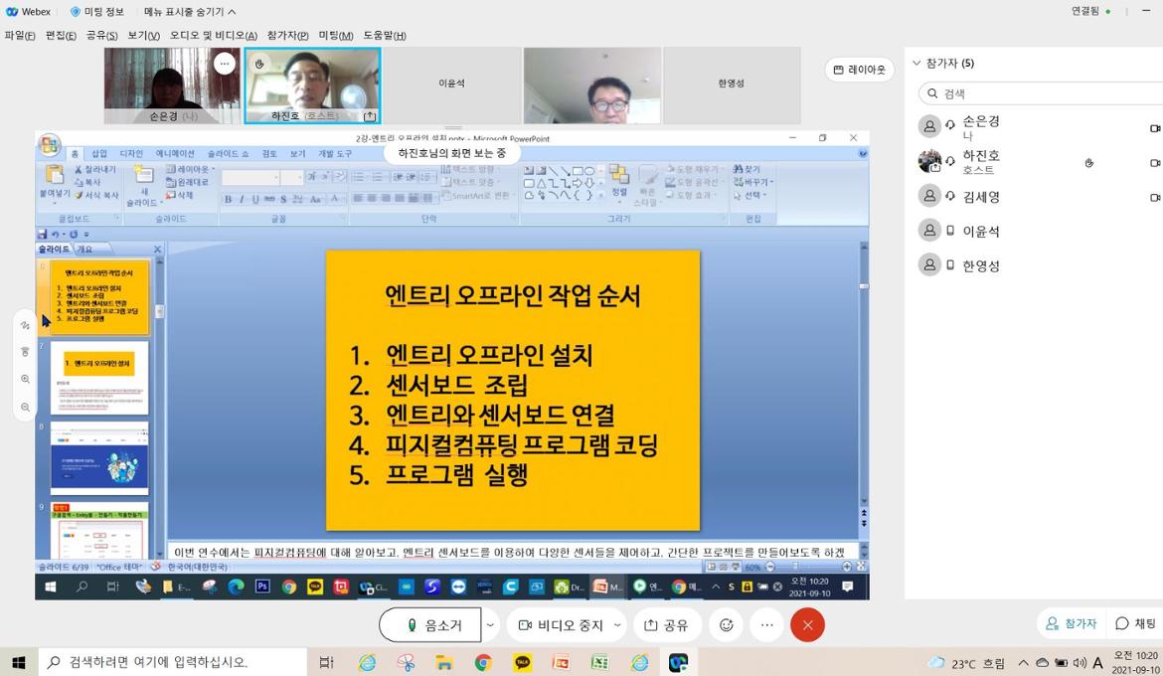This screenshot has height=676, width=1163.
Task: Click the video camera icon next to 김세영
Action: (1155, 198)
